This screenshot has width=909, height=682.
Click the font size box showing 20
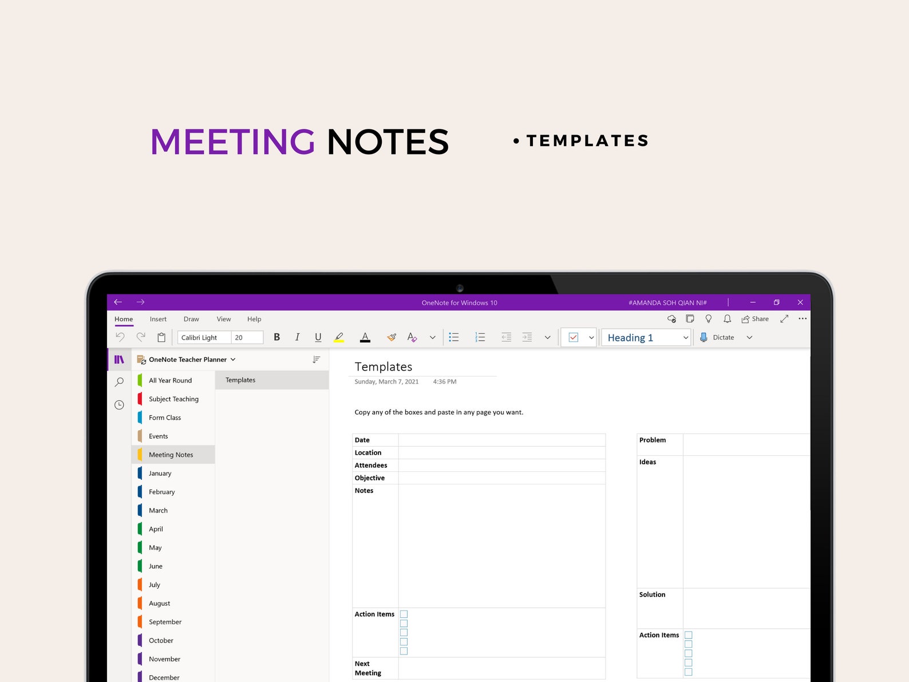click(x=247, y=337)
